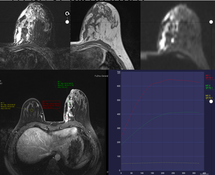Click the 250 value on the X axis
Screen dimensions: 215x175
coord(173,173)
